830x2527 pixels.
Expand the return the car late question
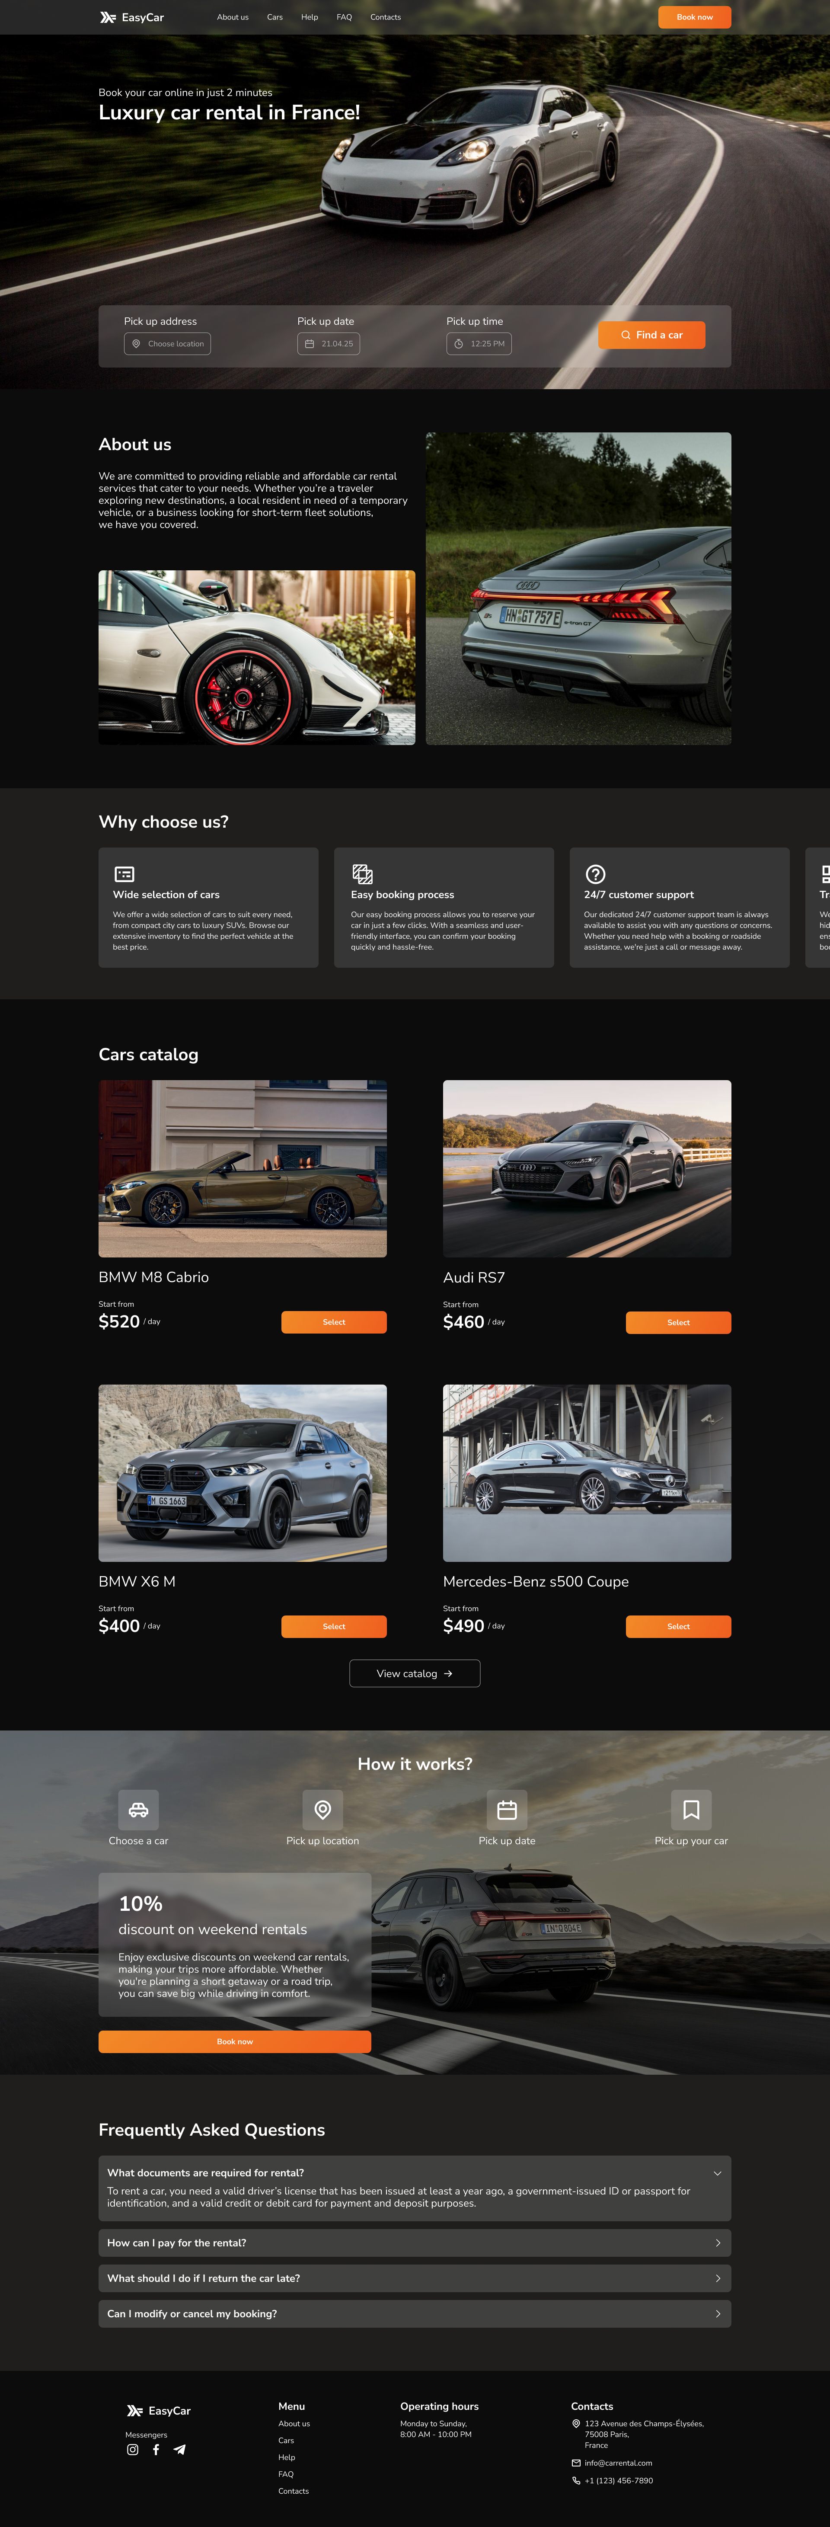coord(415,2278)
